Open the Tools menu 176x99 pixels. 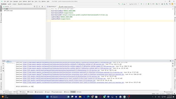[36, 1]
